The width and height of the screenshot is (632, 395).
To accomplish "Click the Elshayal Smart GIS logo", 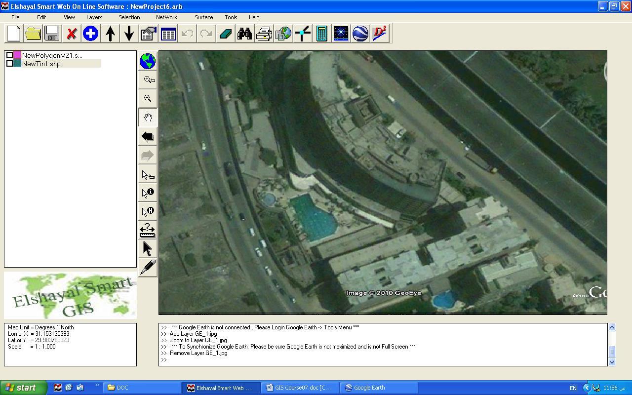I will pyautogui.click(x=70, y=295).
